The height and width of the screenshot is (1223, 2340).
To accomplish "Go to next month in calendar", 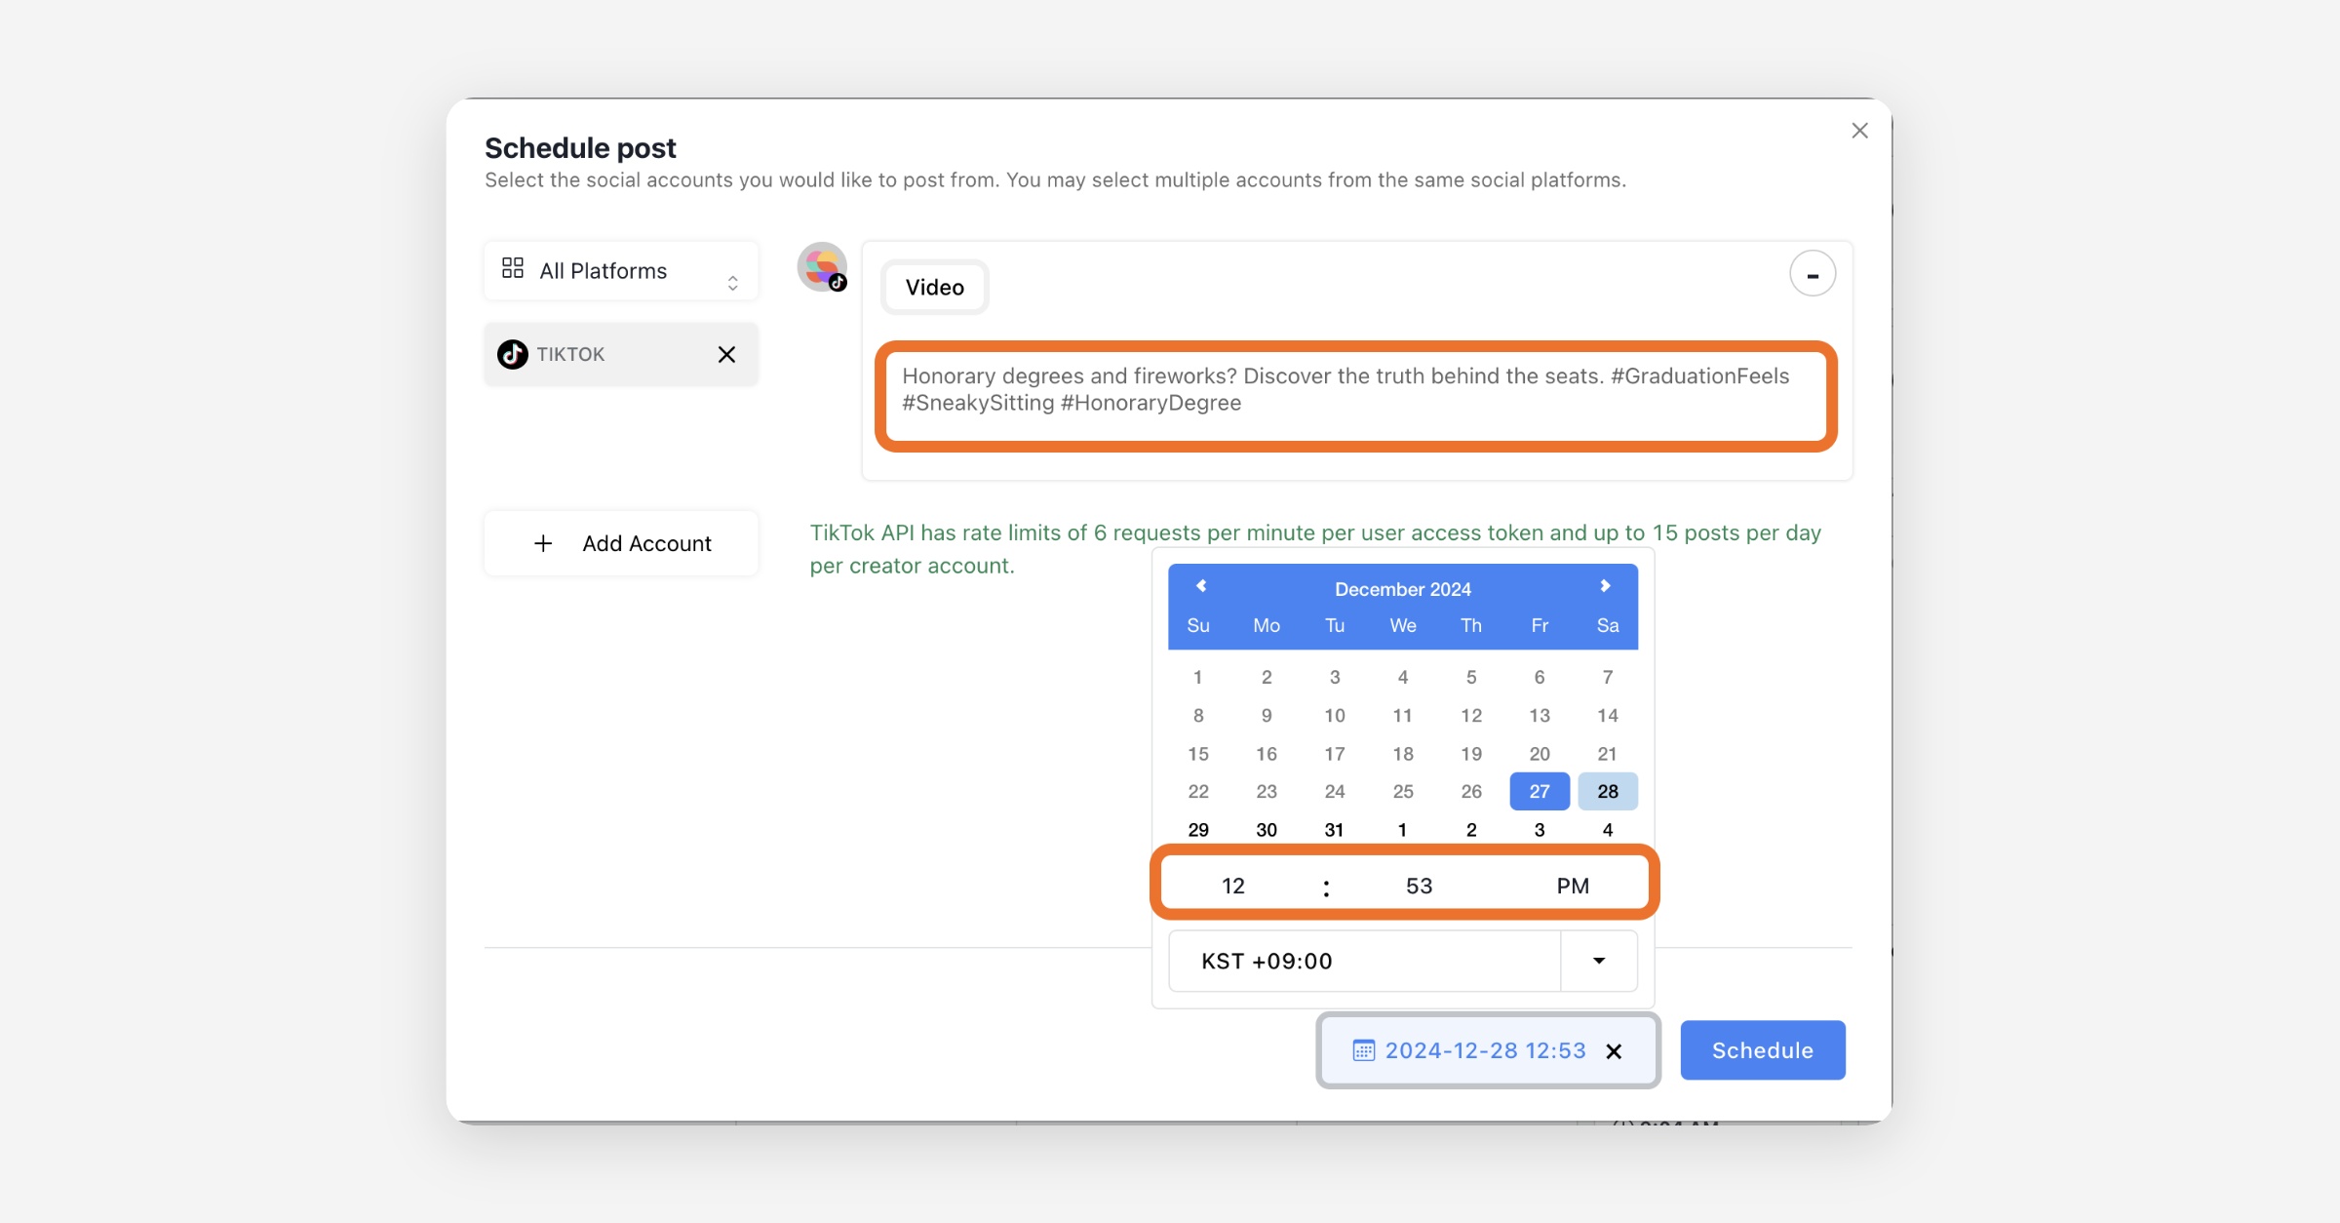I will coord(1605,586).
